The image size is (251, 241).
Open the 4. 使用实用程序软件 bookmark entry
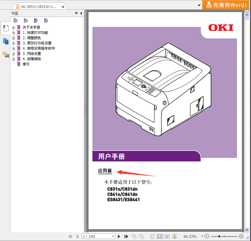coord(39,48)
